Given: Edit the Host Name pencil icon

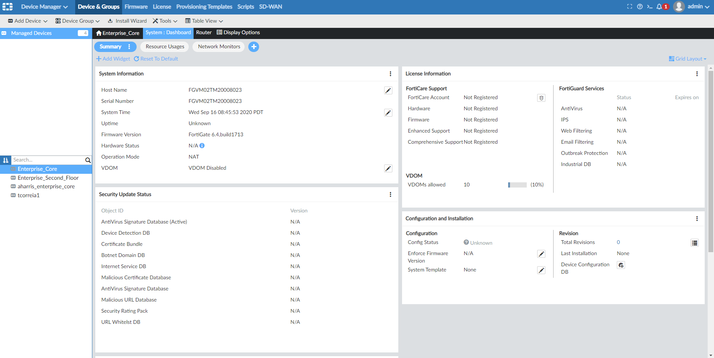Looking at the screenshot, I should (388, 91).
